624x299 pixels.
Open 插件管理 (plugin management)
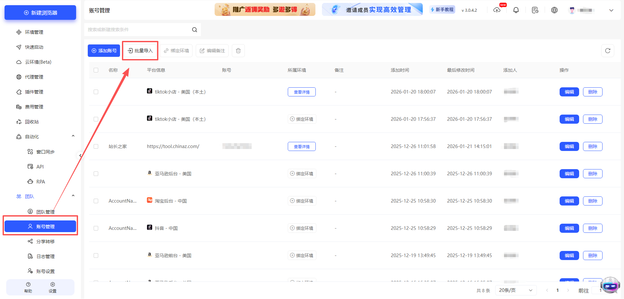[34, 92]
